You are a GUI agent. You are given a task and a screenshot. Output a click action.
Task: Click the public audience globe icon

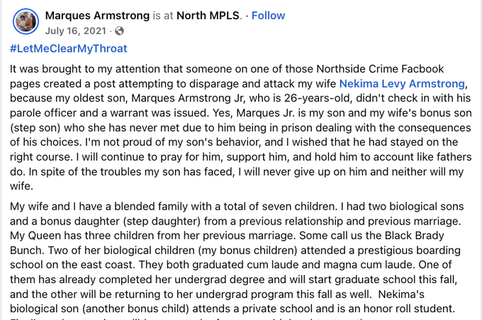pyautogui.click(x=119, y=30)
